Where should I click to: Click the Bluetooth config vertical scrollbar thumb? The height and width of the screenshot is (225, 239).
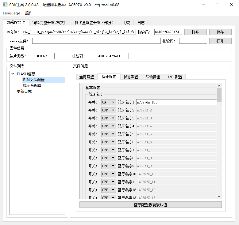pos(219,95)
